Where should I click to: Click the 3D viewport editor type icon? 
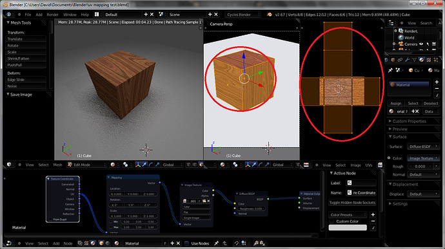(x=9, y=165)
